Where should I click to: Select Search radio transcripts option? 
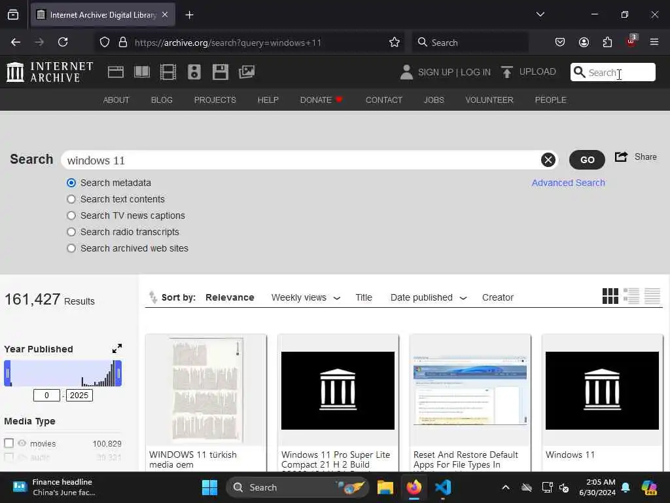[x=71, y=232]
